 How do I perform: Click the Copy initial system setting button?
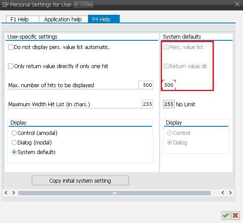point(80,180)
